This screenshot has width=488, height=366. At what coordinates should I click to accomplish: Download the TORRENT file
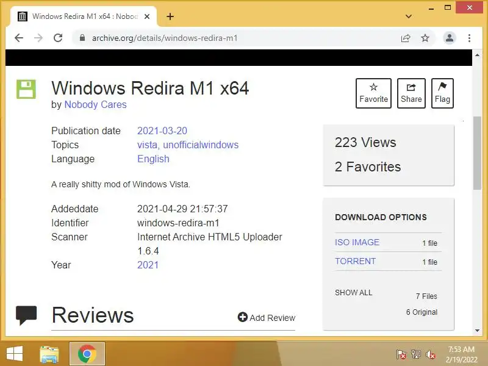pyautogui.click(x=355, y=261)
